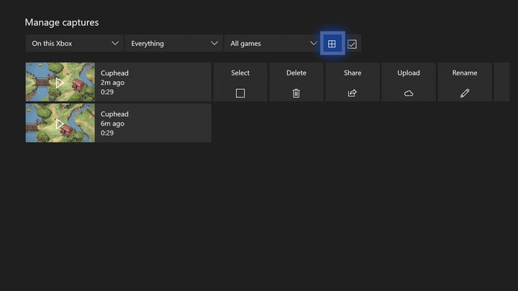Click the partially visible tile after Rename
The width and height of the screenshot is (518, 291).
501,82
